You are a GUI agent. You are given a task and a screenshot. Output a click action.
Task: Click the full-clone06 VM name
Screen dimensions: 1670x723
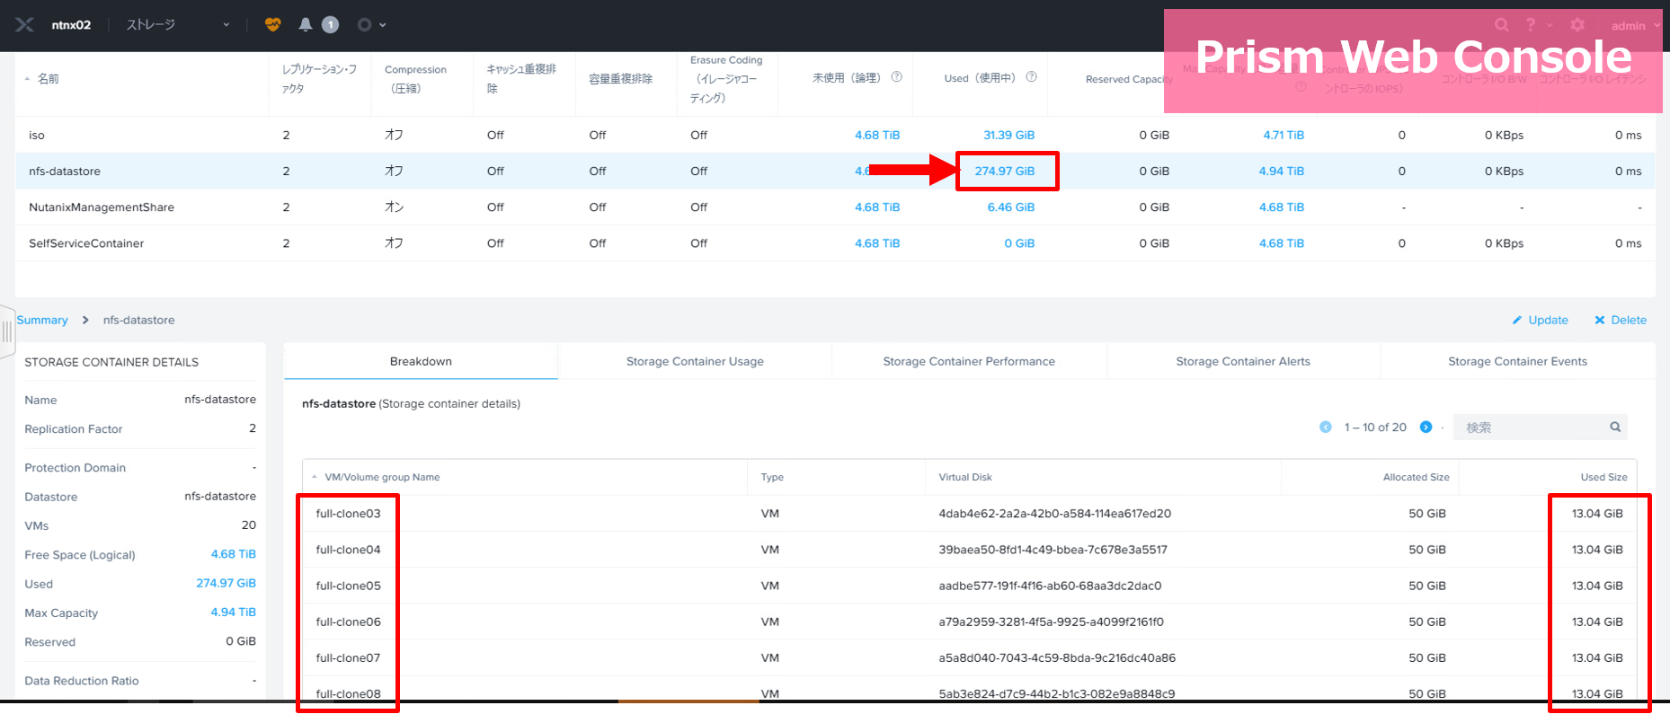[x=349, y=622]
